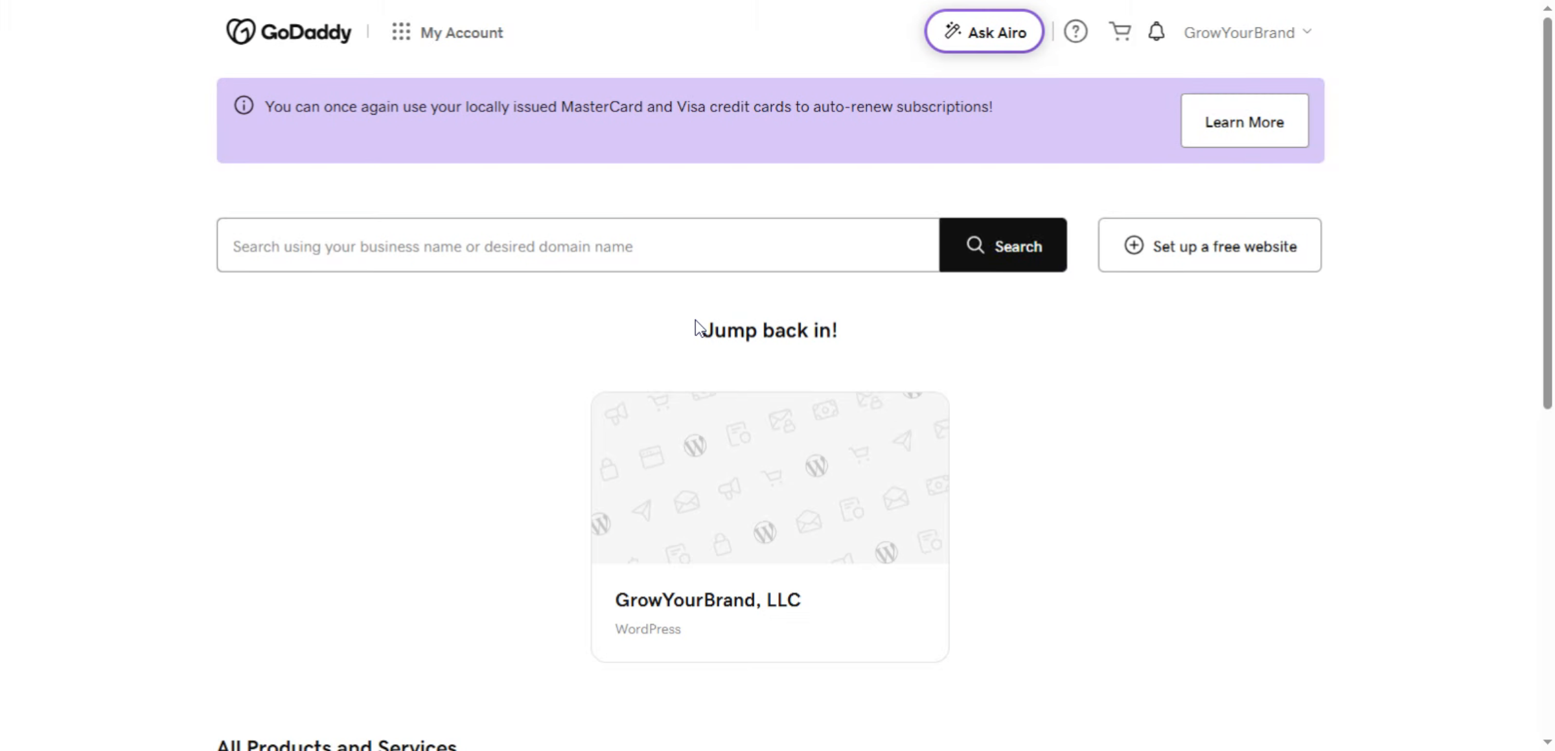The height and width of the screenshot is (751, 1555).
Task: Click the plus icon for free website setup
Action: pos(1134,245)
